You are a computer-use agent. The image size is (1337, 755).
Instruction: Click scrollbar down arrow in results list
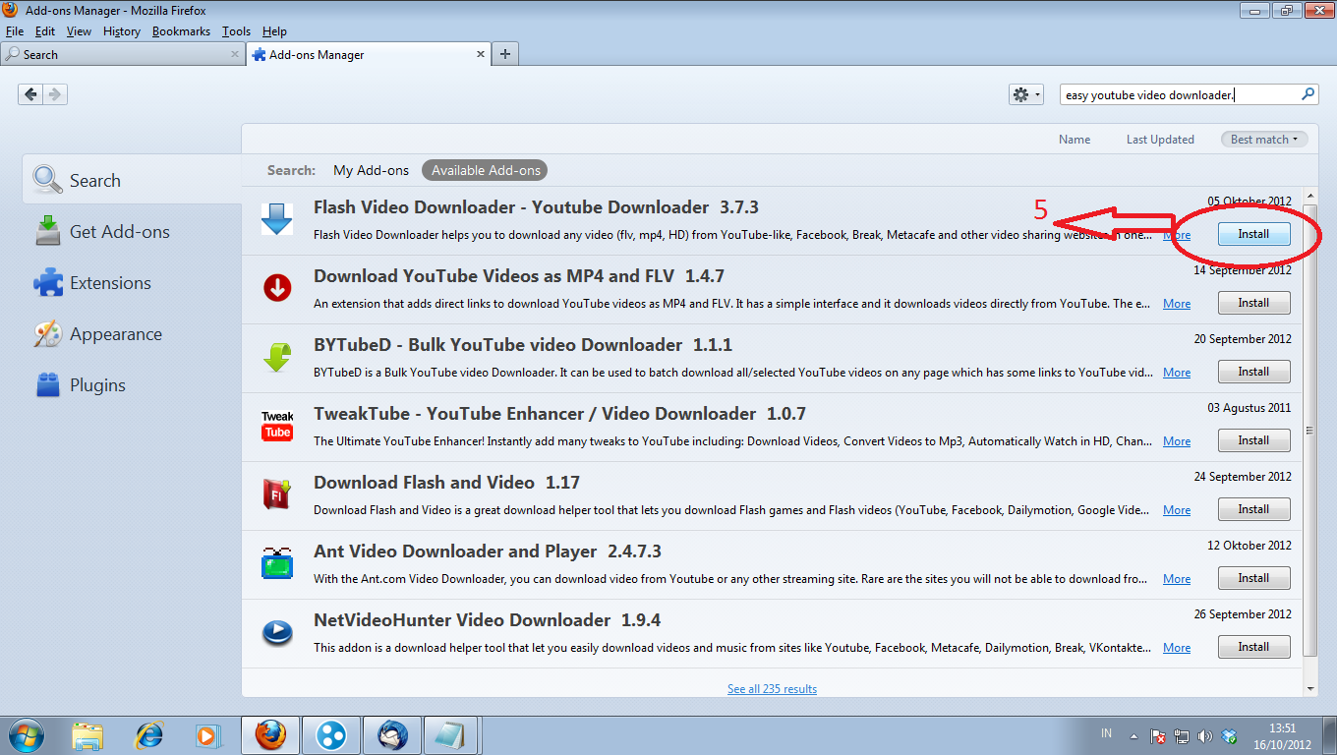click(x=1308, y=688)
